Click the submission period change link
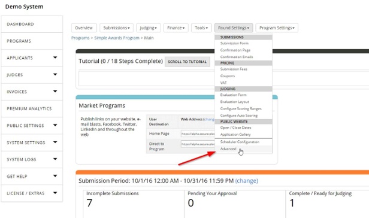 coord(247,181)
